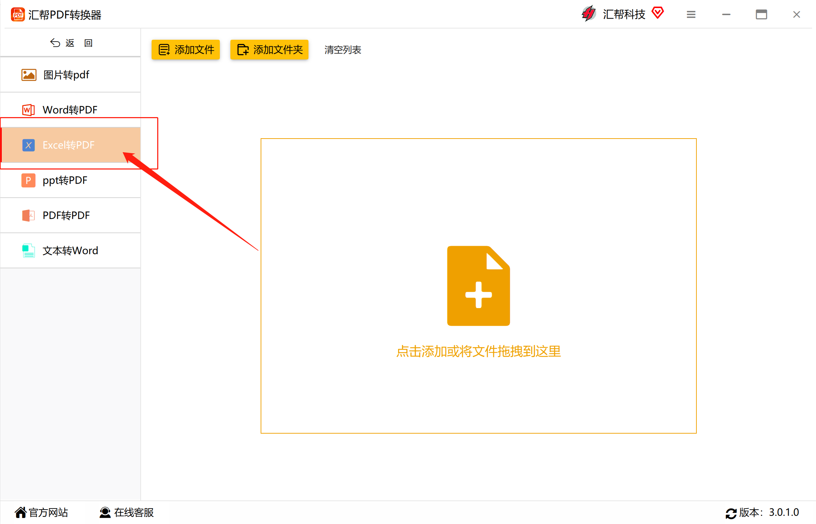The height and width of the screenshot is (524, 816).
Task: Go back with the 返回 label
Action: click(x=79, y=43)
